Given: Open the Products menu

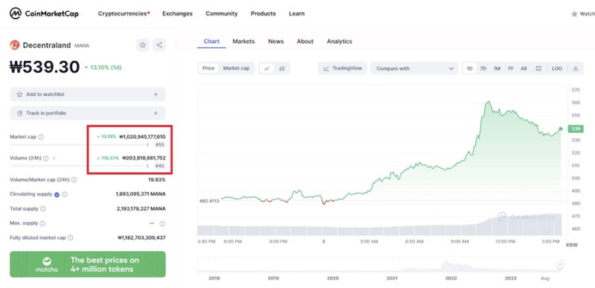Looking at the screenshot, I should click(263, 13).
